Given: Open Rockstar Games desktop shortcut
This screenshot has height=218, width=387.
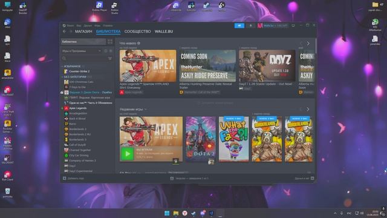Looking at the screenshot, I should (7, 127).
